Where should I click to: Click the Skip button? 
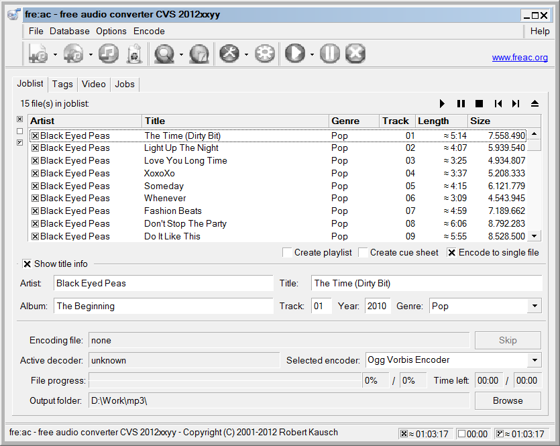508,340
